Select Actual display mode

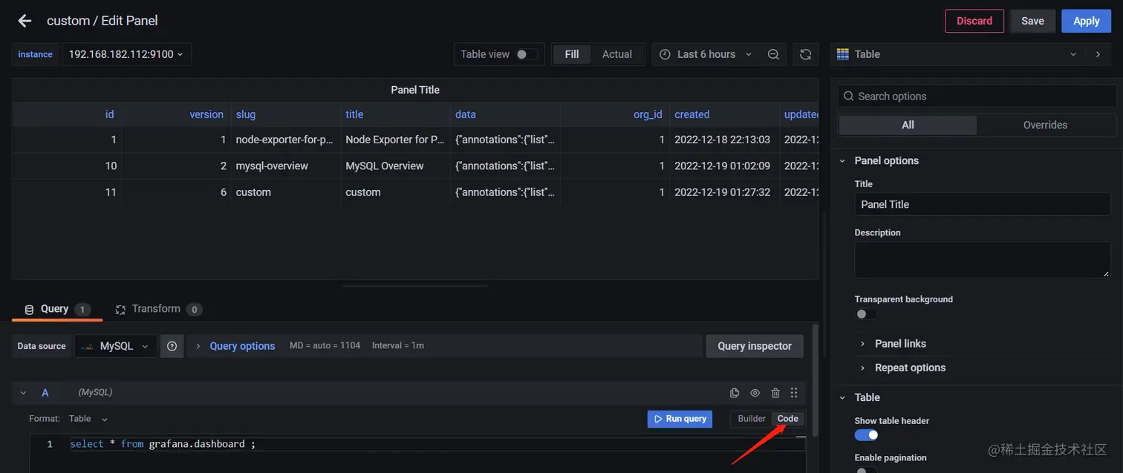coord(617,54)
